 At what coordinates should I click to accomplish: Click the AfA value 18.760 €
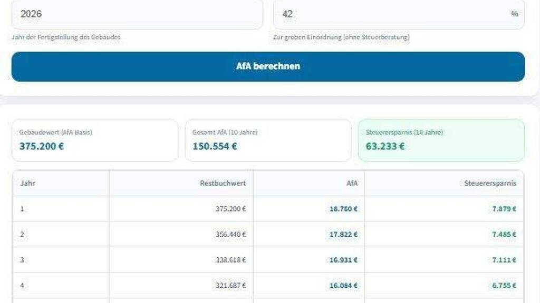click(343, 209)
